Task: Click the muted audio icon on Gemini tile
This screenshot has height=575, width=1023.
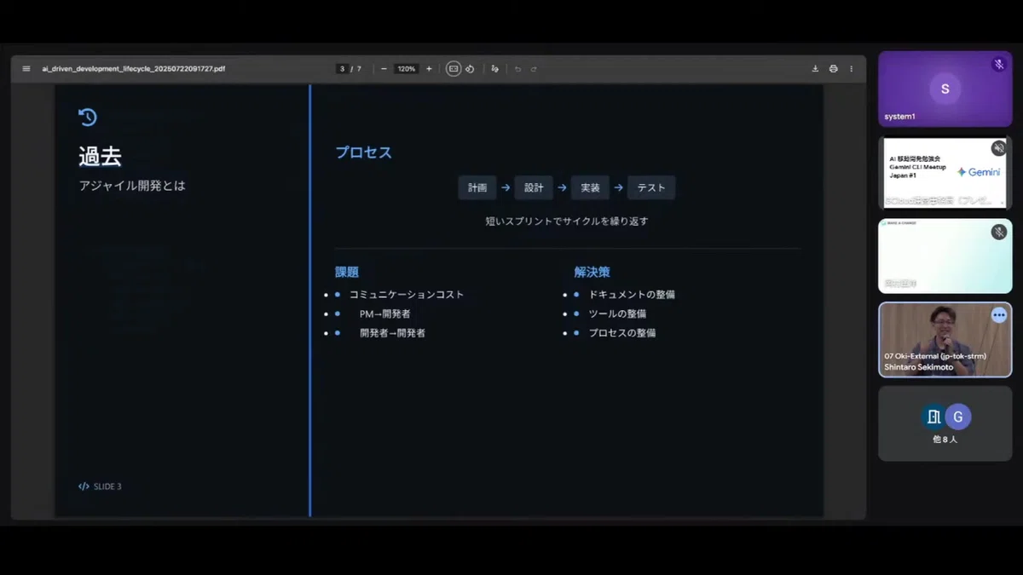Action: tap(998, 148)
